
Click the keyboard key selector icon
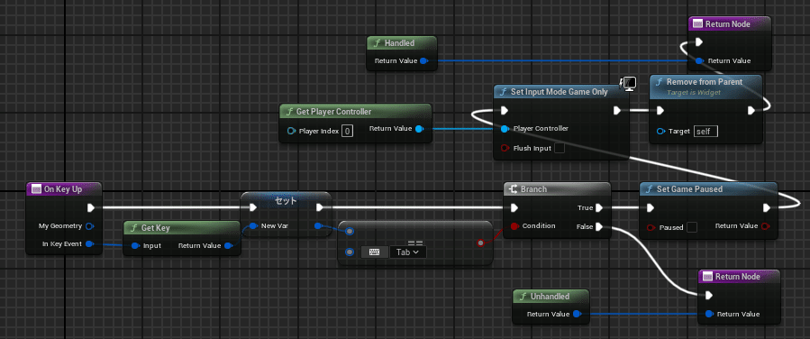point(375,252)
